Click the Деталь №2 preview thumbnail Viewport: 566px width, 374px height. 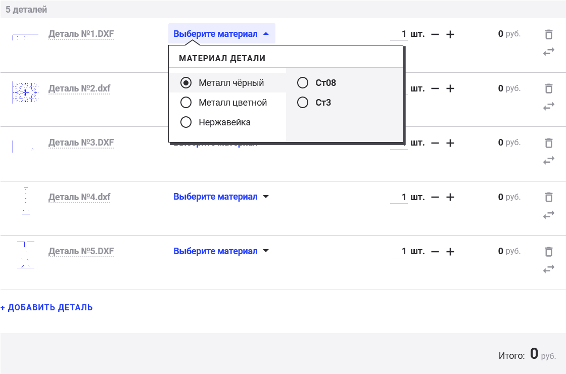25,92
